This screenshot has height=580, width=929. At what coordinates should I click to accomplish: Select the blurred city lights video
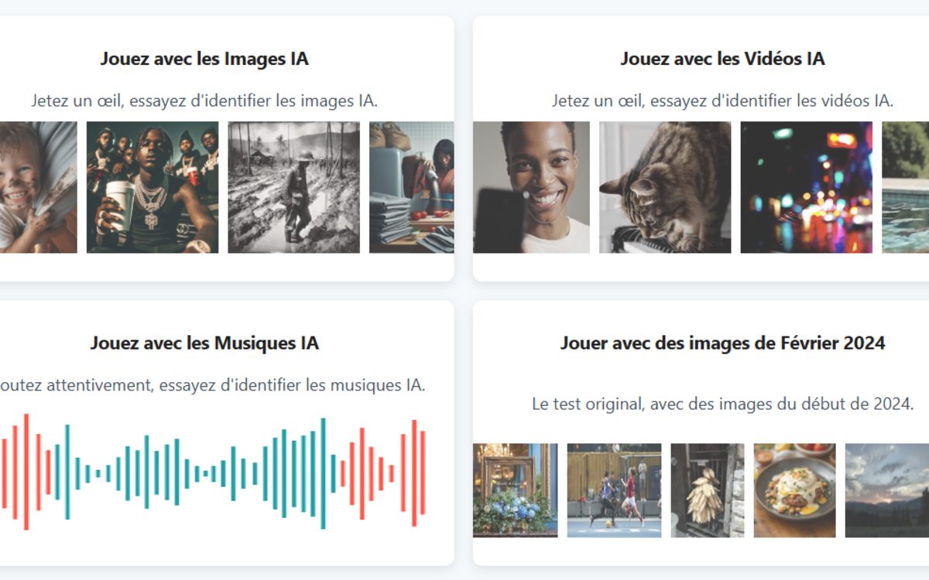pos(806,187)
